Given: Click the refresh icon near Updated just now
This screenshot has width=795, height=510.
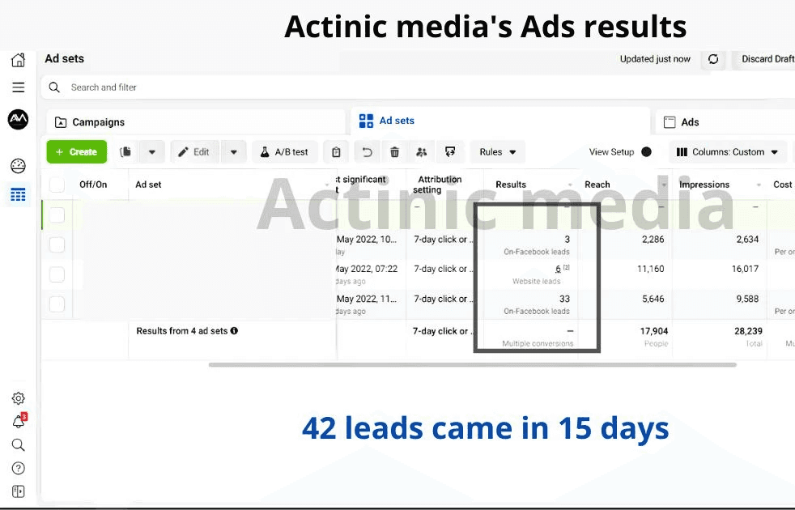Looking at the screenshot, I should (x=713, y=59).
